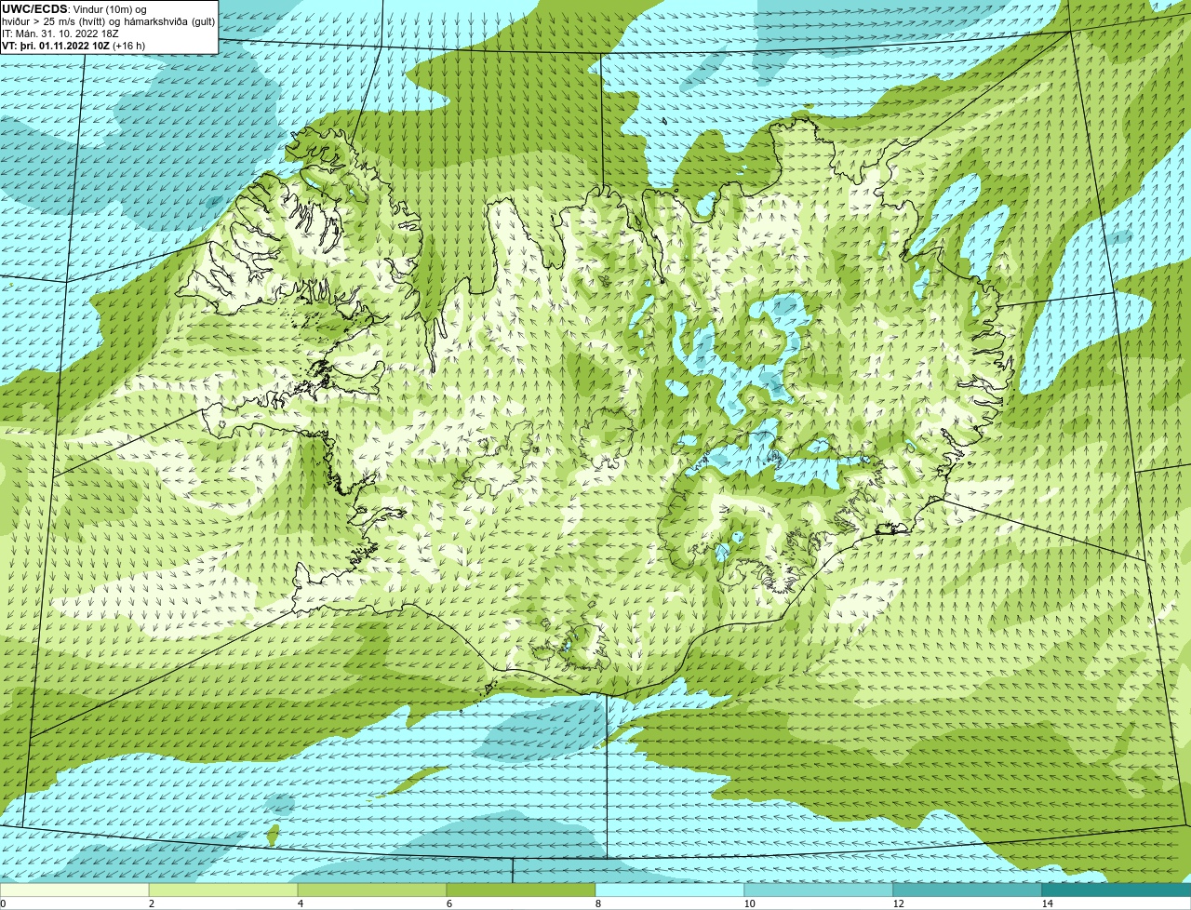The height and width of the screenshot is (910, 1191).
Task: Click the scale label '2'
Action: click(151, 903)
